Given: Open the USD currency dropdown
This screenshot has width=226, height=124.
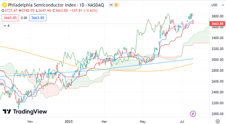Looking at the screenshot, I should click(x=218, y=5).
